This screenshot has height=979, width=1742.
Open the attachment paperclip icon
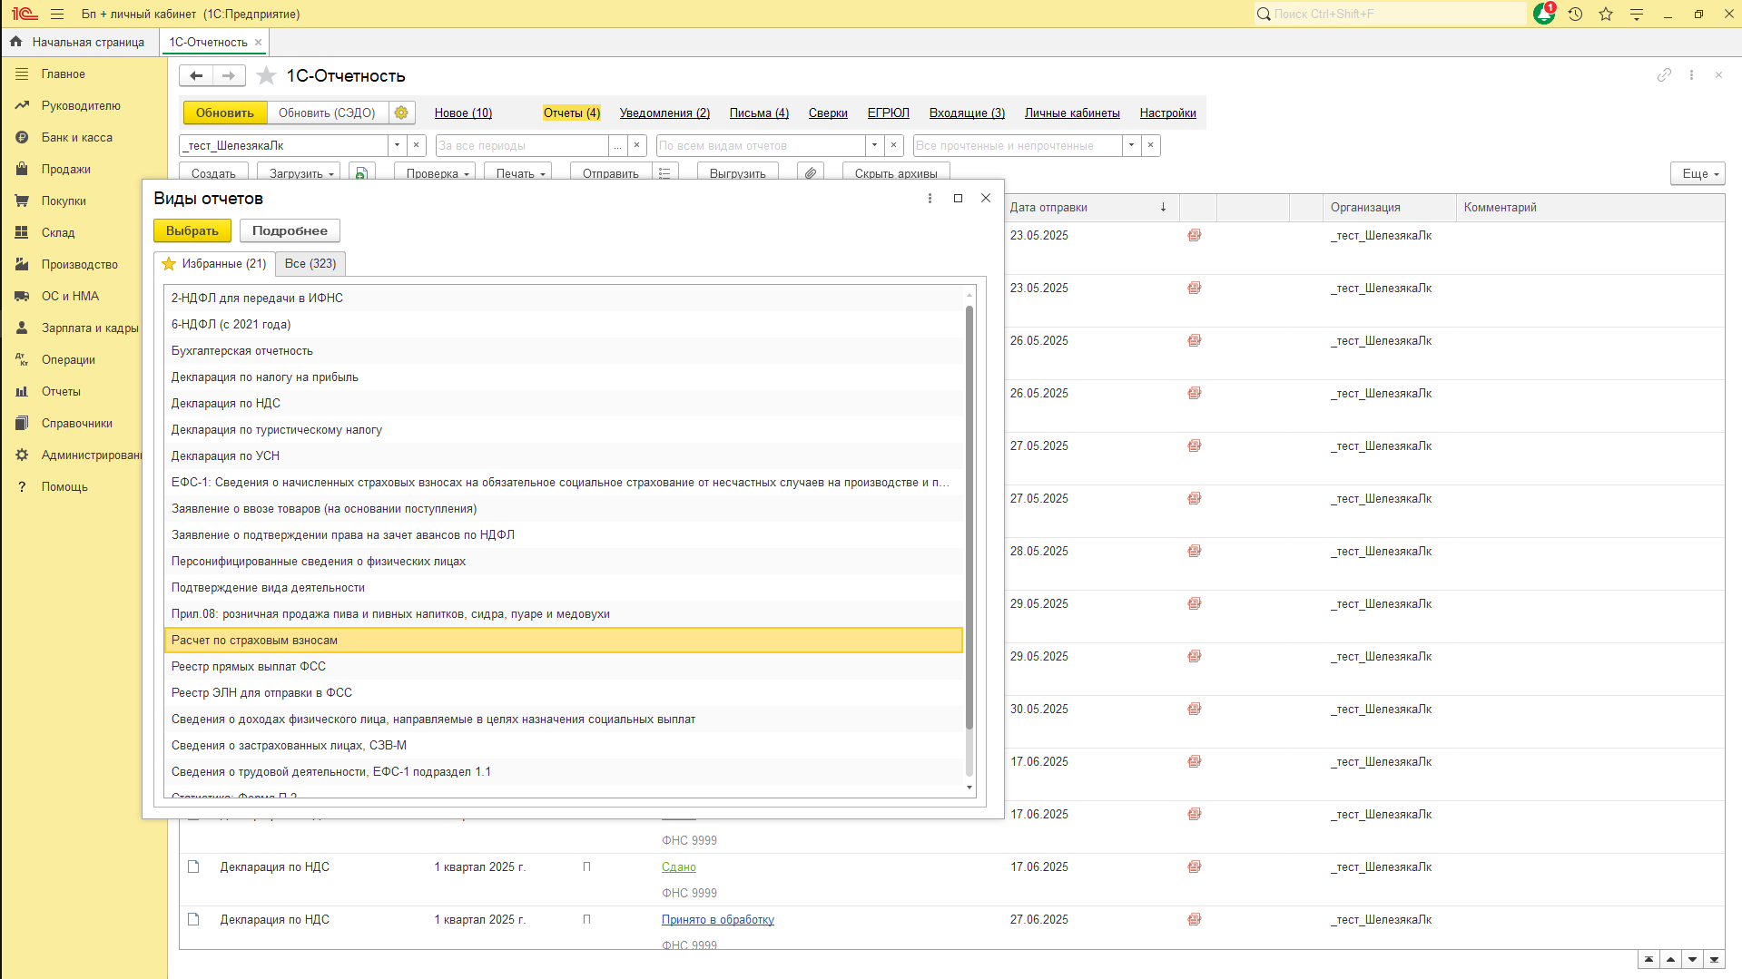[811, 172]
